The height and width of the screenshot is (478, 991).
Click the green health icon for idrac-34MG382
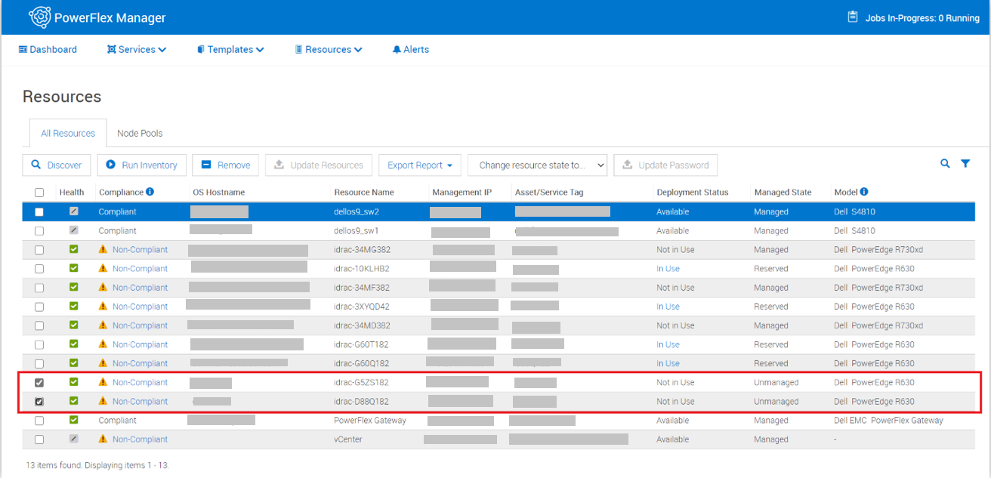pyautogui.click(x=73, y=249)
